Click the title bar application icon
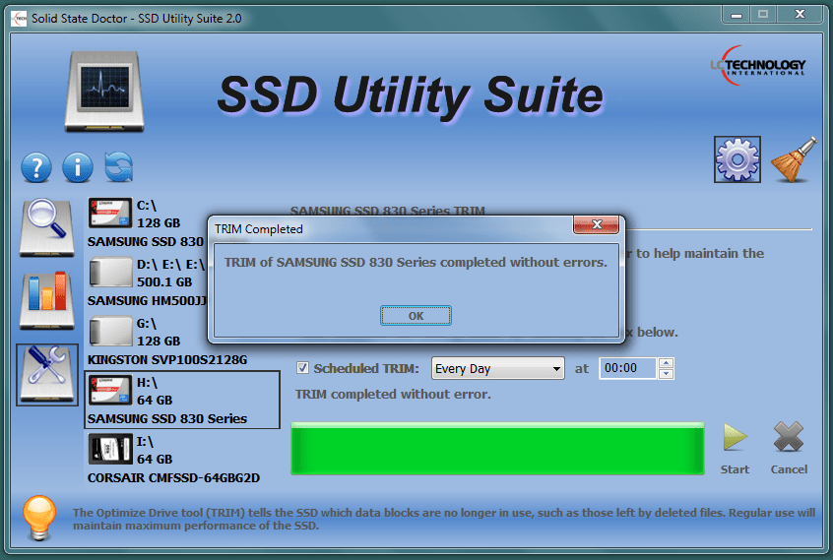This screenshot has height=560, width=833. tap(19, 18)
